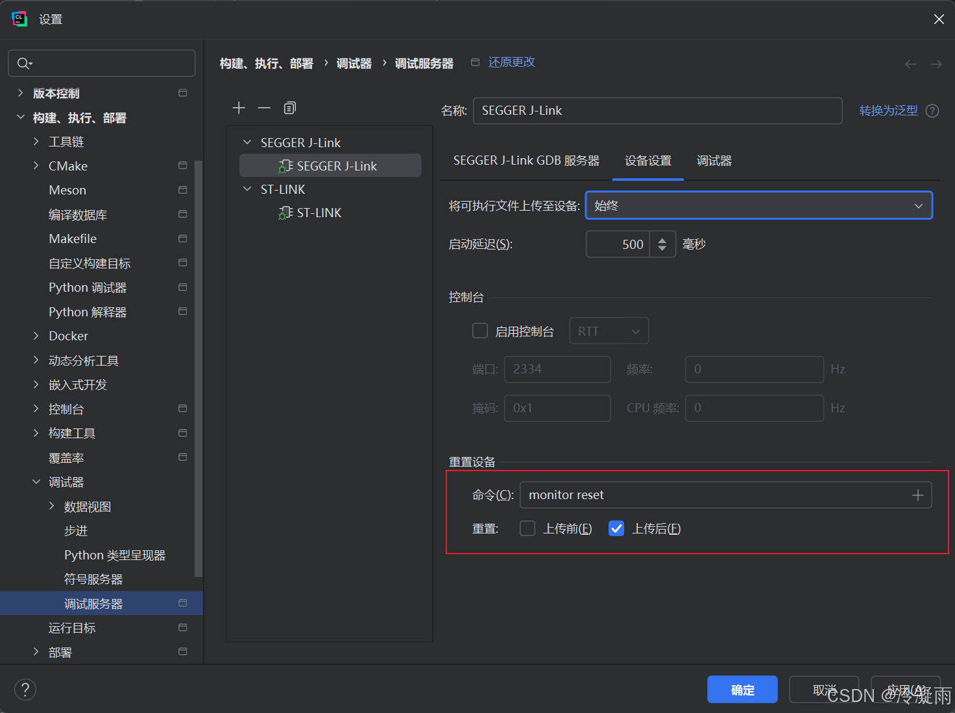This screenshot has height=713, width=955.
Task: Select the ST-LINK server entry
Action: [x=330, y=213]
